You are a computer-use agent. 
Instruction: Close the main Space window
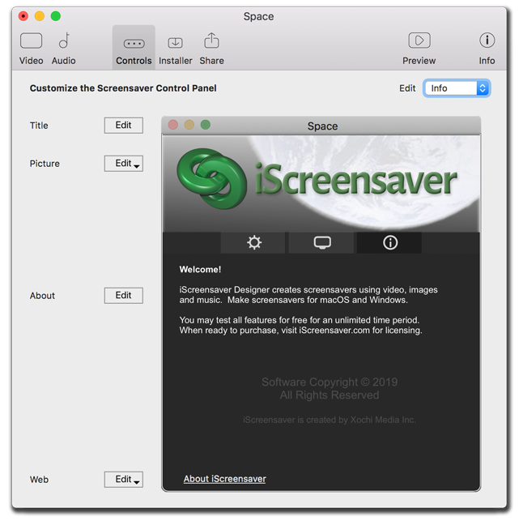point(23,16)
